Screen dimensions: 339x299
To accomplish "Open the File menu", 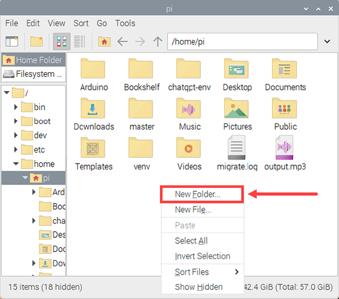I will pos(12,23).
